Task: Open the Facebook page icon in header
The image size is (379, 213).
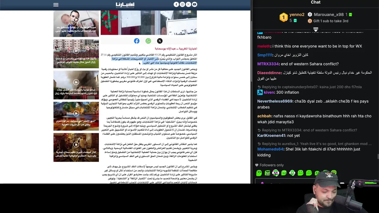Action: (x=176, y=4)
